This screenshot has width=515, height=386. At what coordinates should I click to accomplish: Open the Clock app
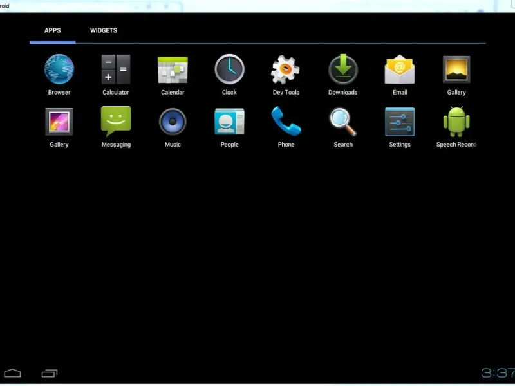229,69
